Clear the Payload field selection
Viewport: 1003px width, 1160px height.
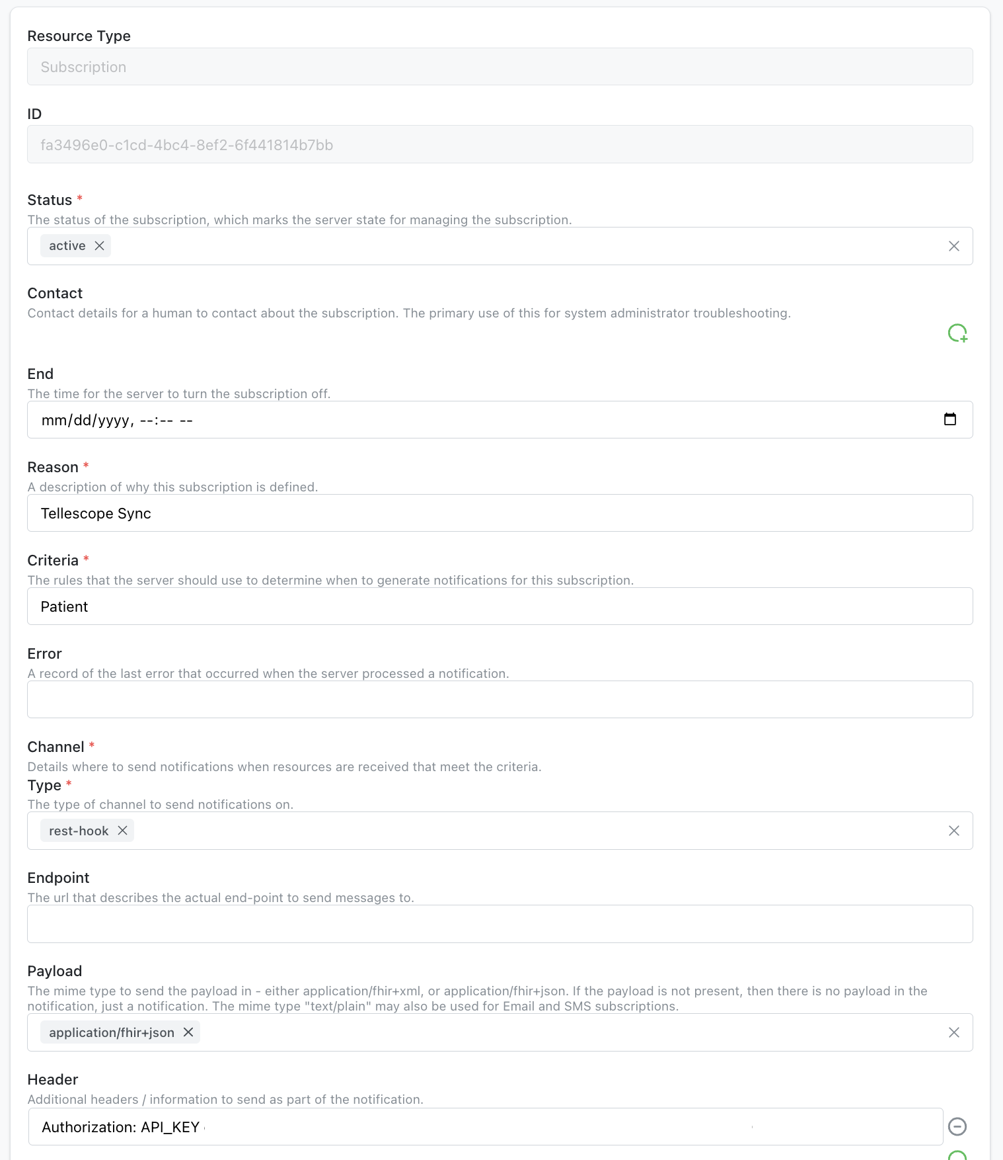[x=953, y=1032]
